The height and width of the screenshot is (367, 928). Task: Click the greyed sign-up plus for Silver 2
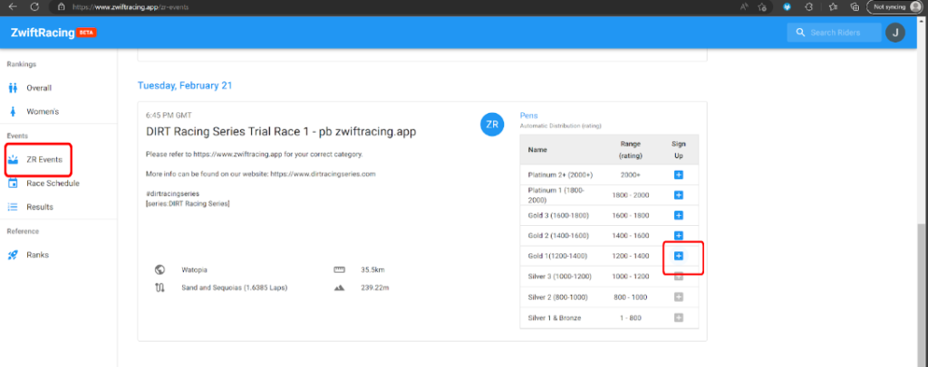[679, 296]
